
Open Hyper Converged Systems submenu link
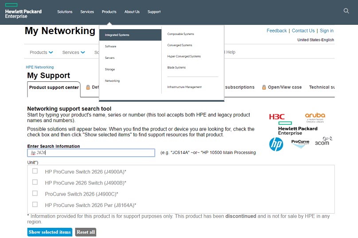(184, 56)
